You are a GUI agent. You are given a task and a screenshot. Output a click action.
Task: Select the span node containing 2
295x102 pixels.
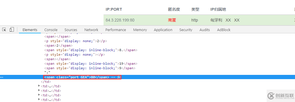pyautogui.click(x=58, y=45)
